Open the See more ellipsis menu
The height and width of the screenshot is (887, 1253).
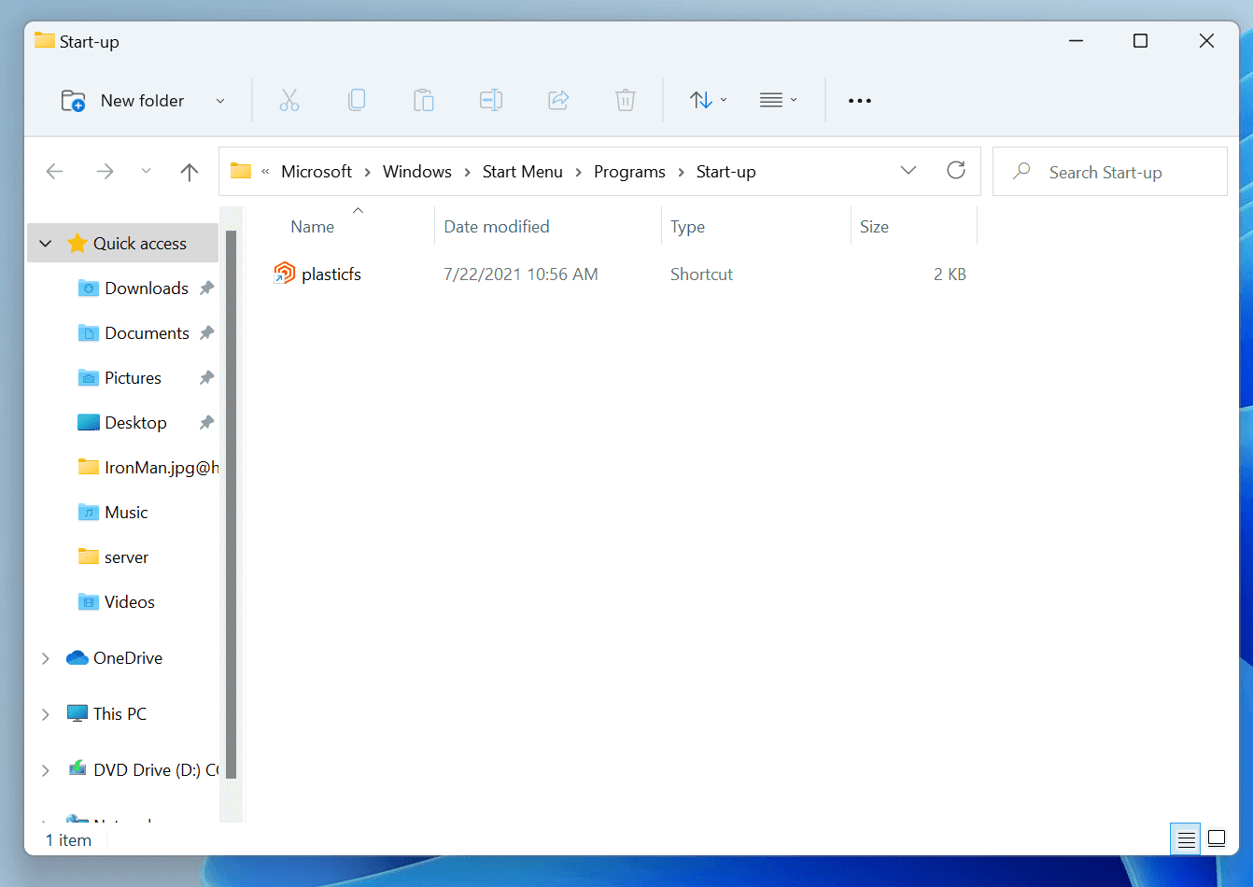click(x=860, y=101)
